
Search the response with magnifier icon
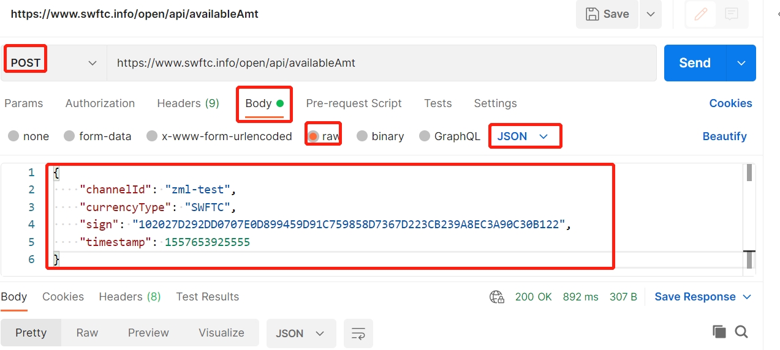pyautogui.click(x=741, y=332)
